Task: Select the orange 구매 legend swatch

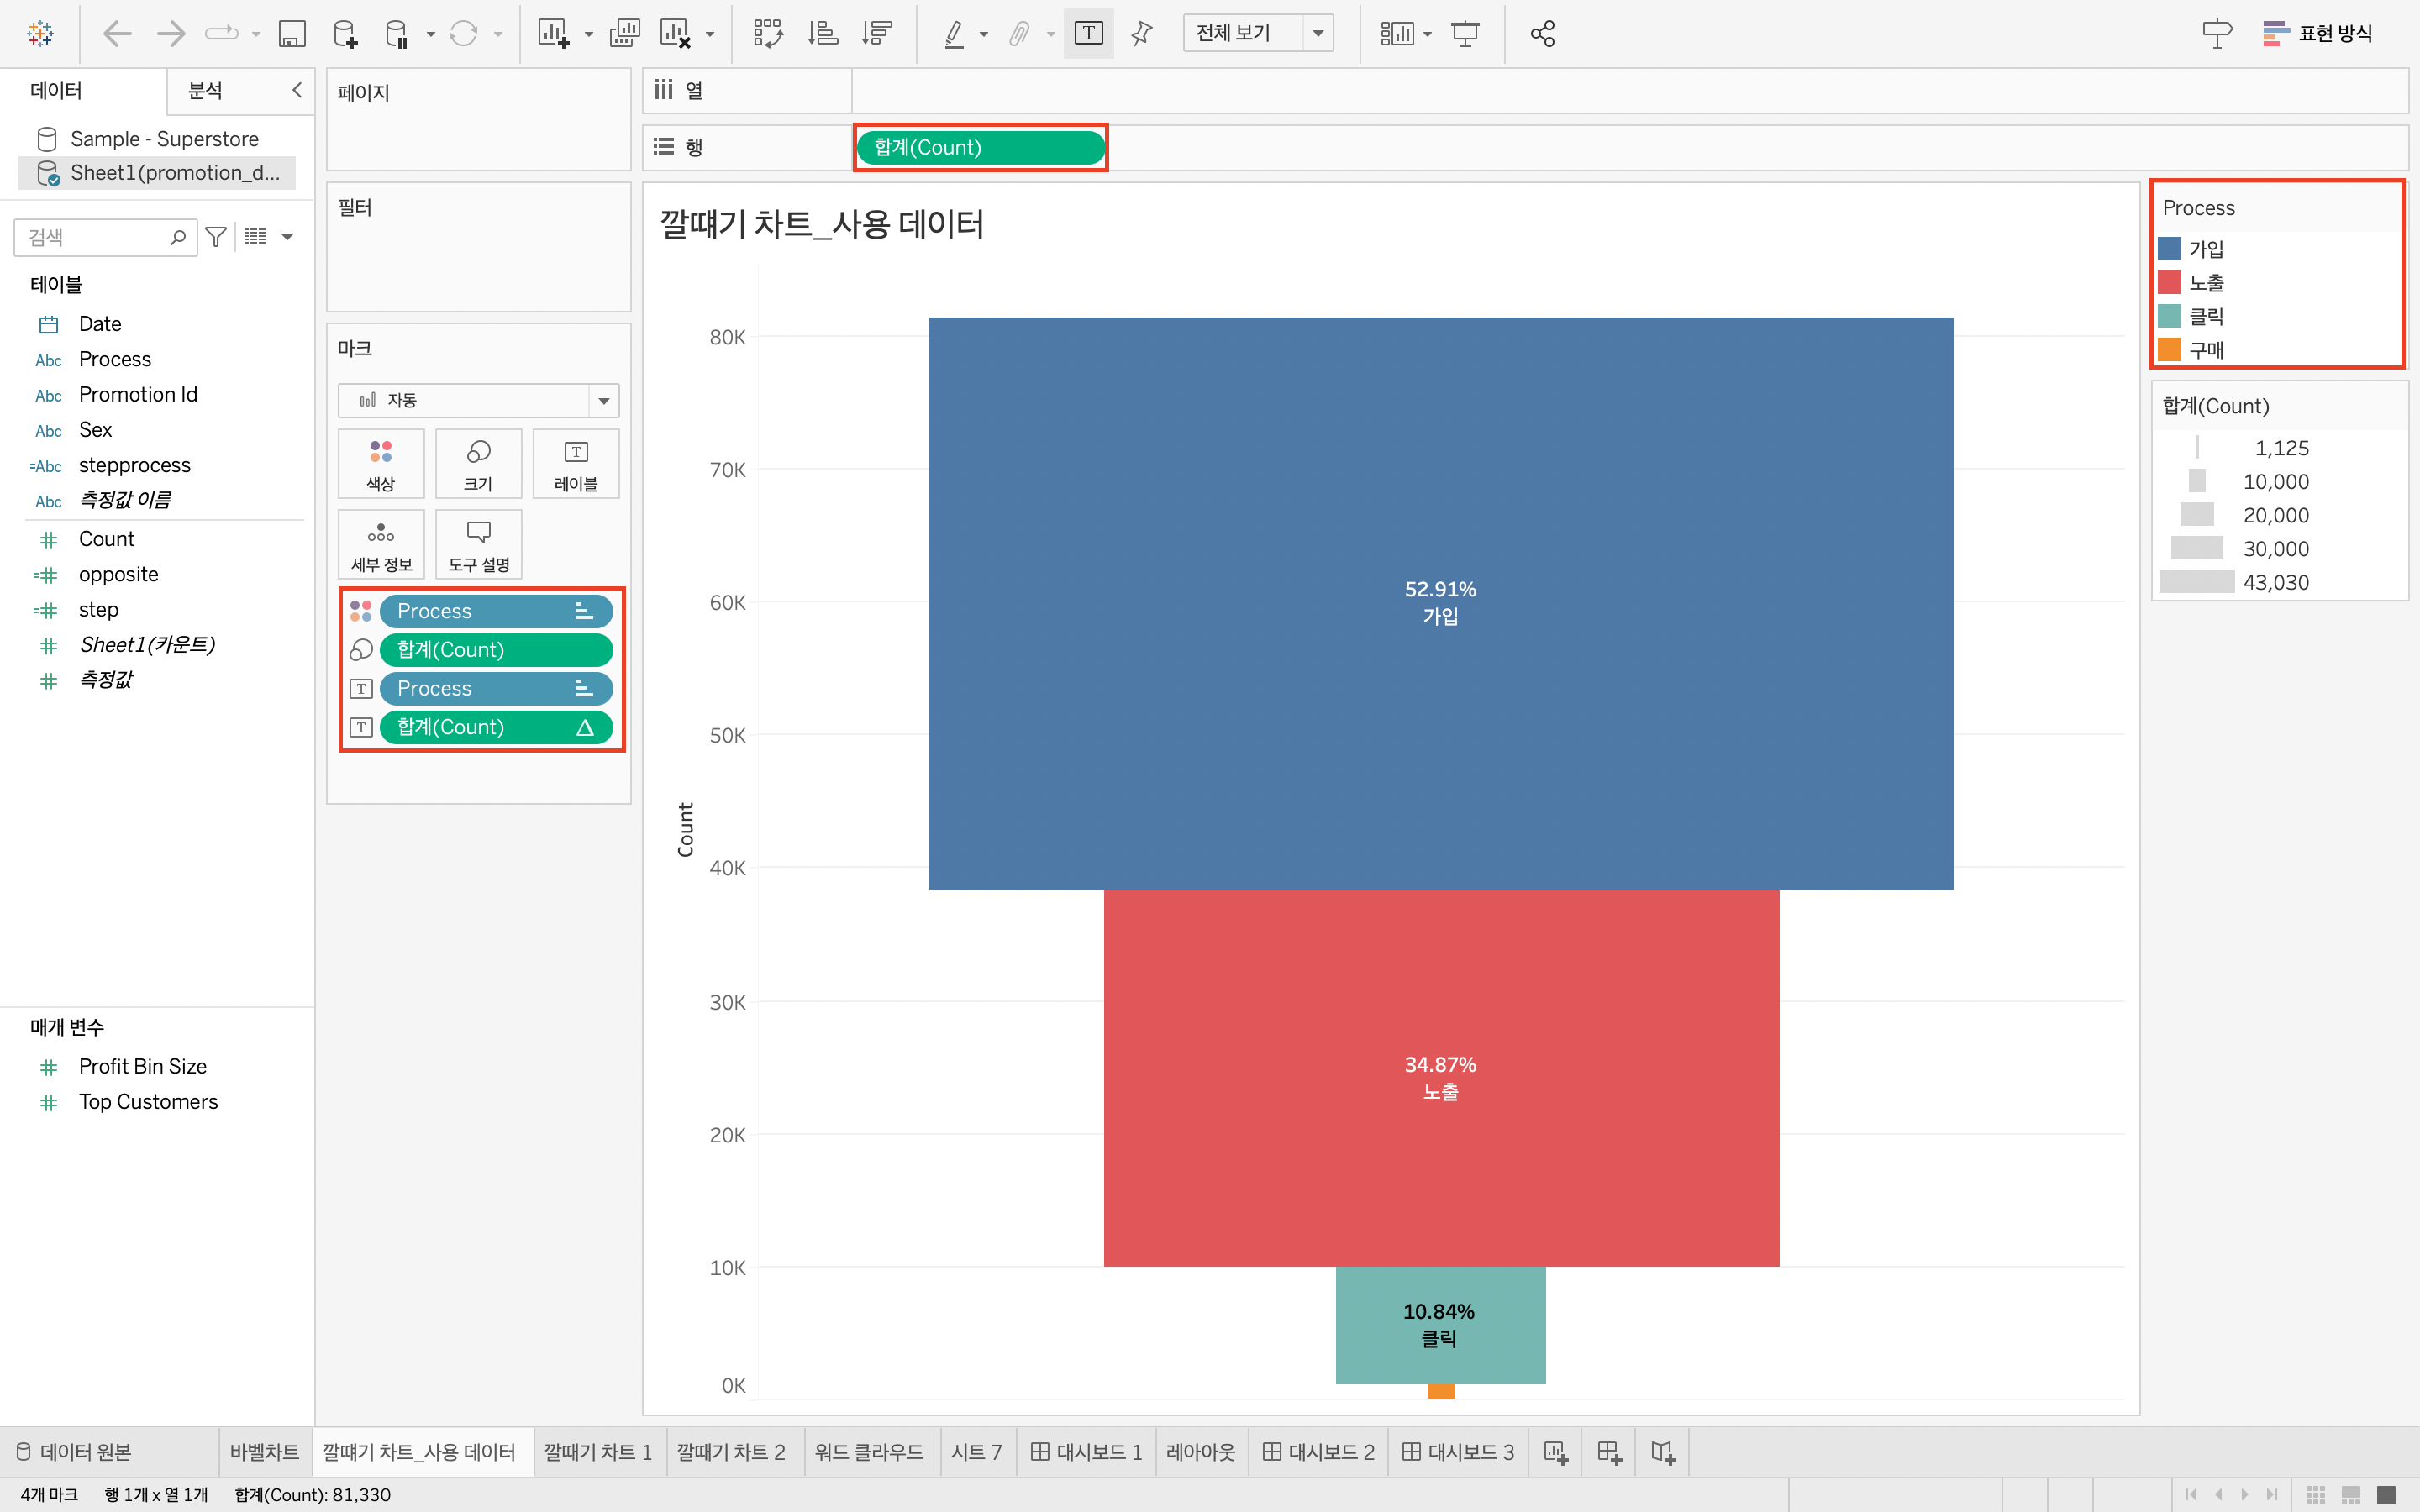Action: (2169, 350)
